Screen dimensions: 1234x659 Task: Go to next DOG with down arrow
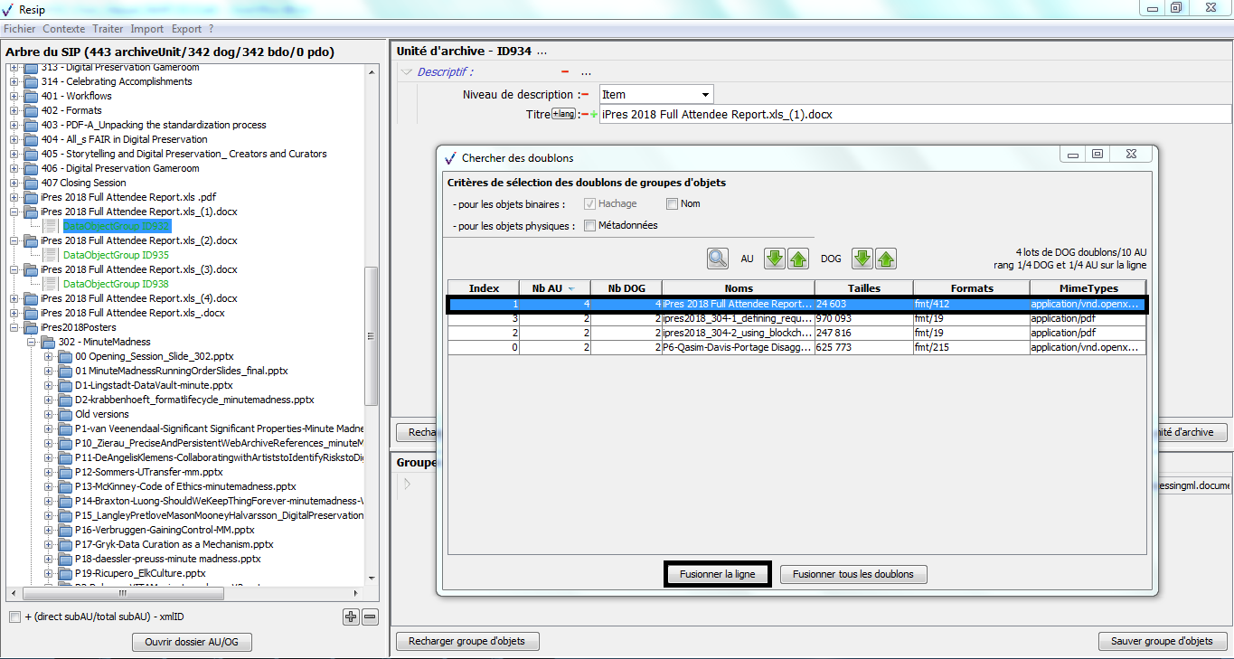click(x=862, y=259)
